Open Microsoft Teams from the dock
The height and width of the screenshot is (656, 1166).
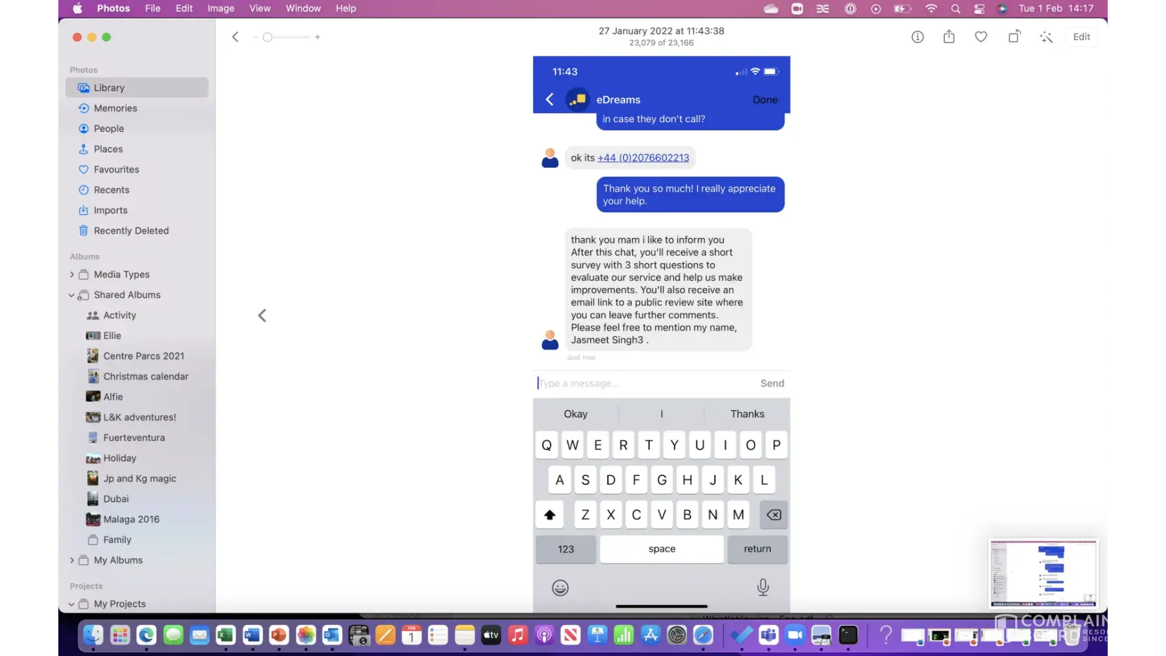(x=769, y=635)
